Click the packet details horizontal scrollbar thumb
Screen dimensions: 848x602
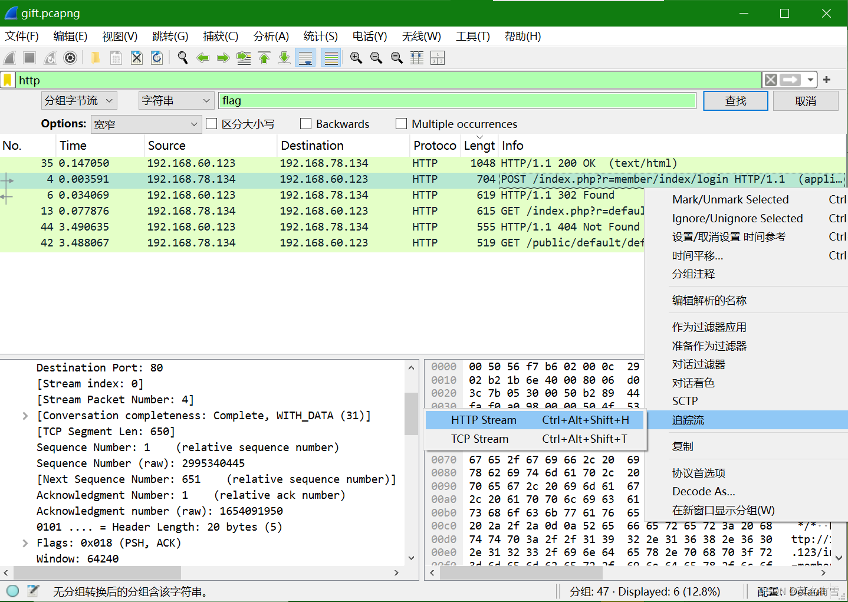(x=97, y=573)
